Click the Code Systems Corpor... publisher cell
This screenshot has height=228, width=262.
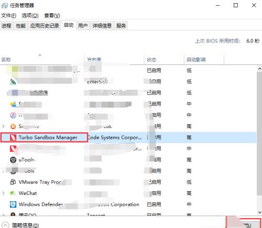(x=115, y=137)
